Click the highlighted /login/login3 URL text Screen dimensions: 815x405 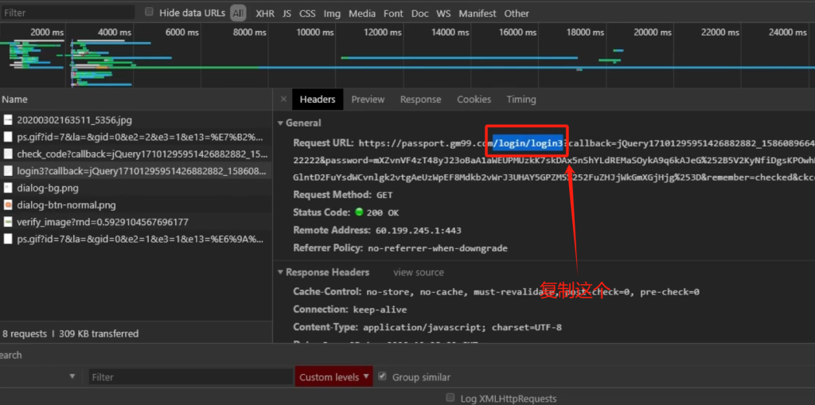[x=528, y=143]
